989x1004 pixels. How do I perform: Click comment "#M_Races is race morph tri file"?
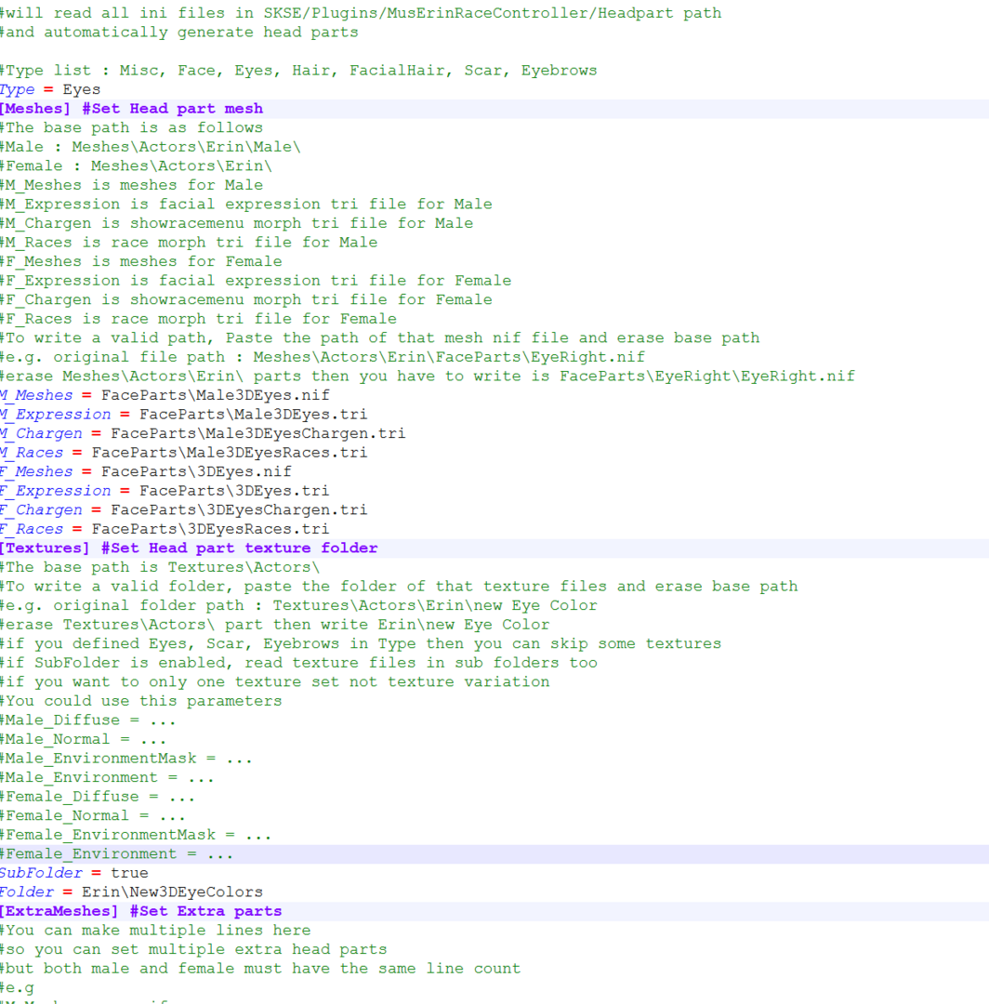189,243
